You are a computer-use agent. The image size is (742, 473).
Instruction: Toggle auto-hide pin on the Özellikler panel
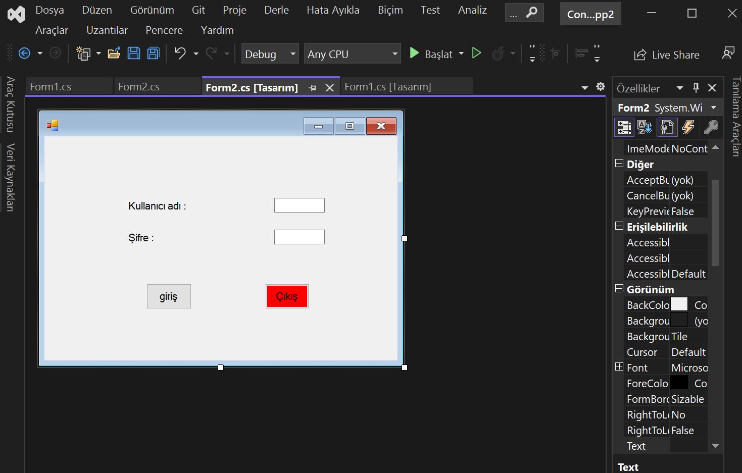coord(696,88)
